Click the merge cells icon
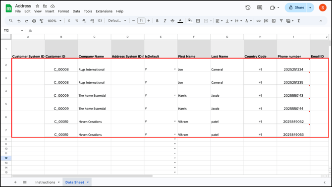332x187 pixels. click(x=206, y=21)
